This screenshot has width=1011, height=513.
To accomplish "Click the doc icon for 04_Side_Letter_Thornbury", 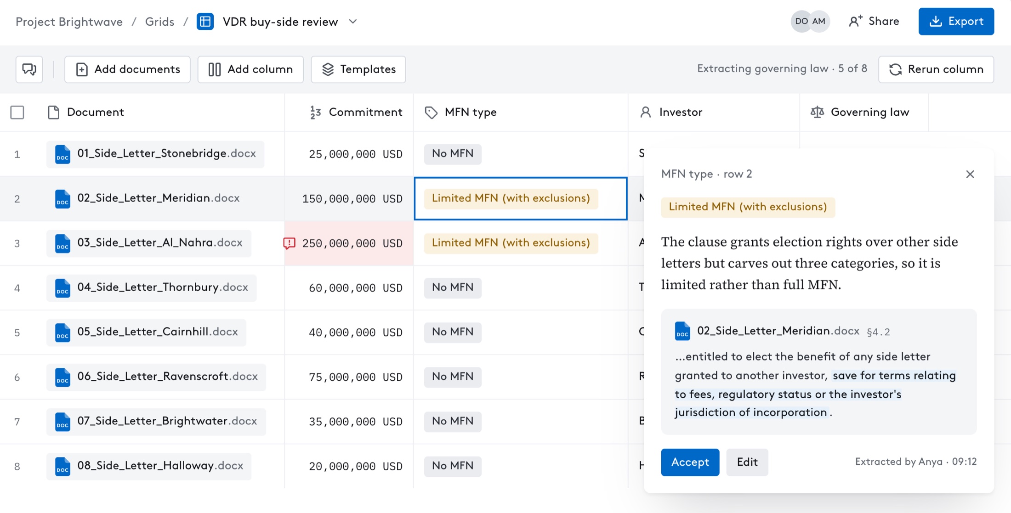I will 62,288.
